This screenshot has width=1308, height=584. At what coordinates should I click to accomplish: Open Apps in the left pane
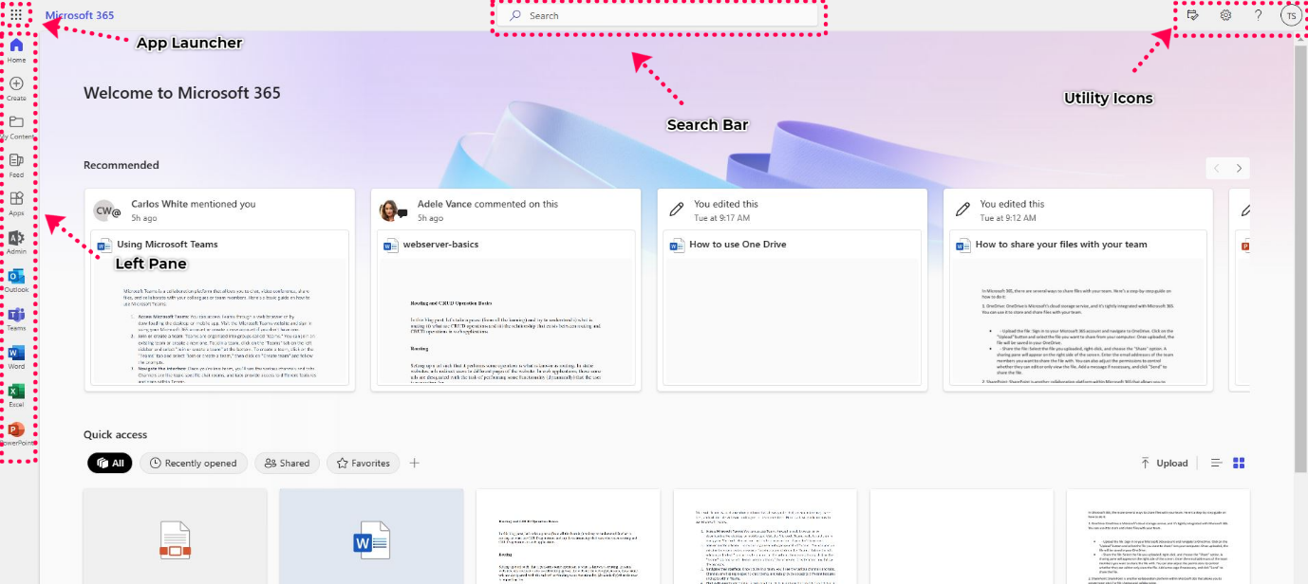click(x=16, y=204)
